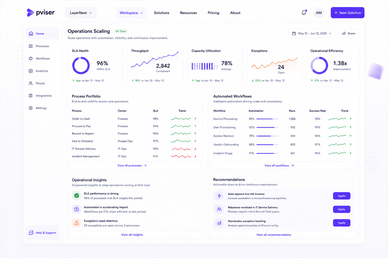The image size is (388, 258).
Task: Open View all processes link
Action: (135, 166)
